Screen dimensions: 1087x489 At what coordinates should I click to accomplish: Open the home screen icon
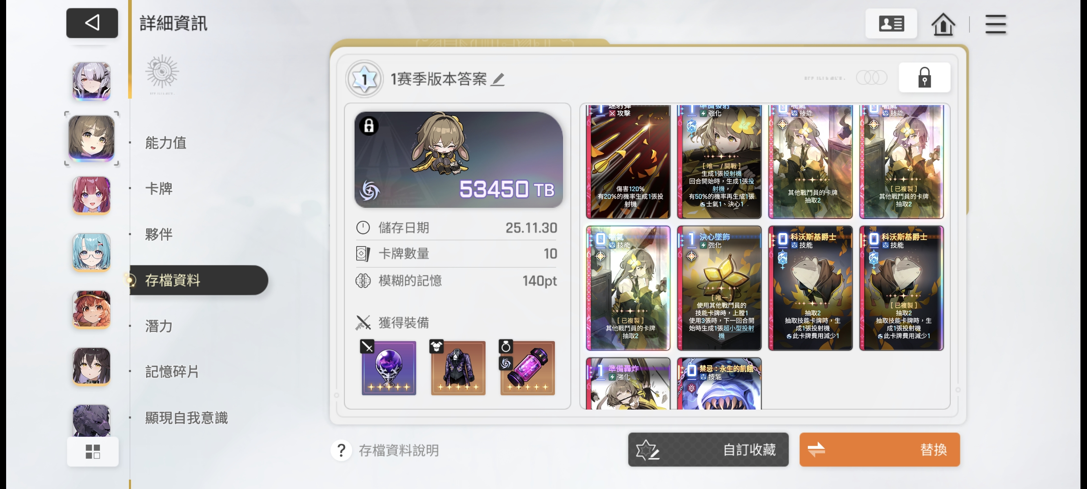(x=943, y=24)
